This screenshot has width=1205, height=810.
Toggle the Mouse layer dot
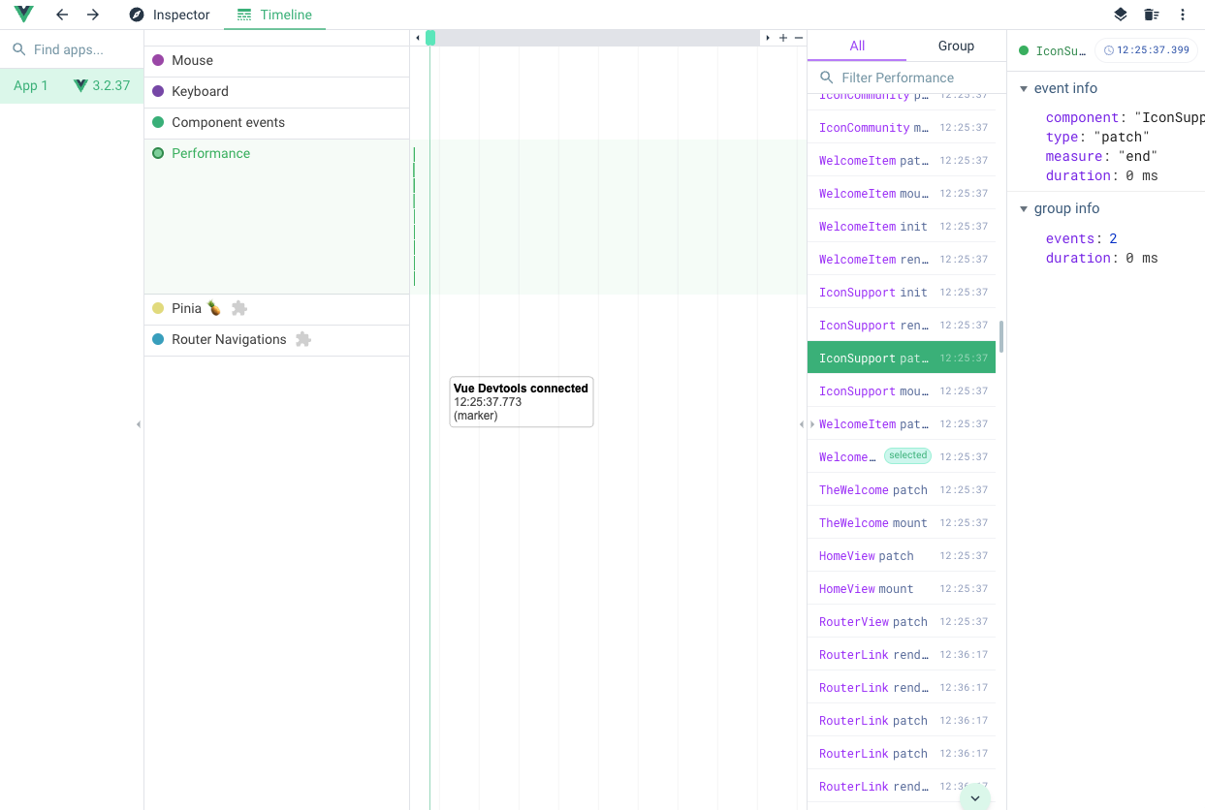tap(158, 60)
